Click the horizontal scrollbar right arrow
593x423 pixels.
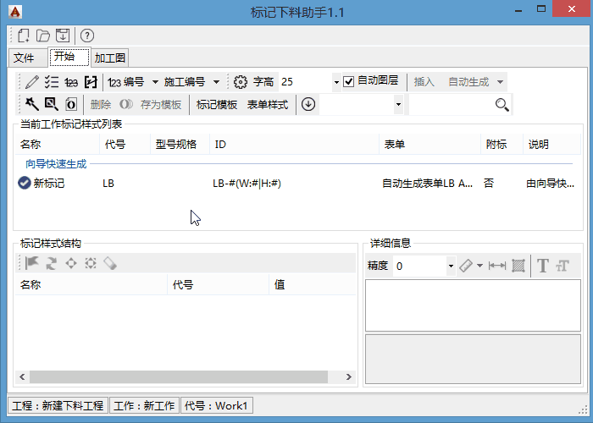[x=349, y=376]
